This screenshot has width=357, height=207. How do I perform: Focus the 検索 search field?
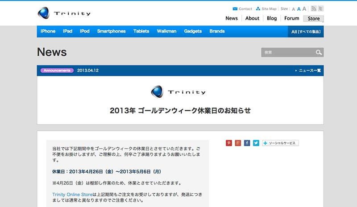pos(288,53)
